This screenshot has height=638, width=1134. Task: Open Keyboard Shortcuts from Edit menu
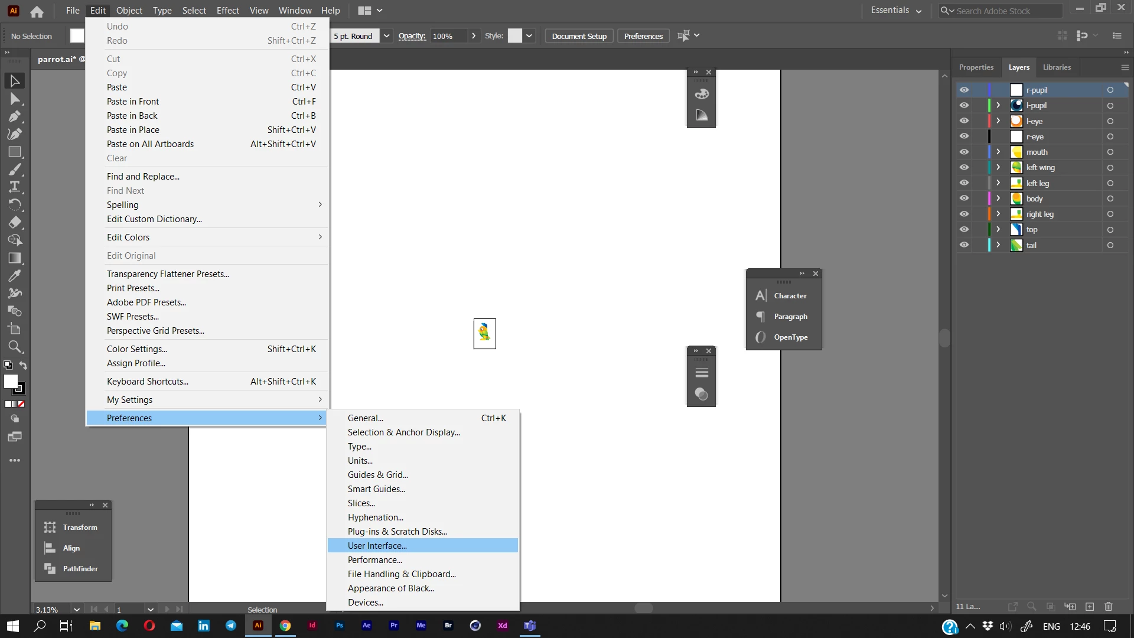(x=148, y=382)
